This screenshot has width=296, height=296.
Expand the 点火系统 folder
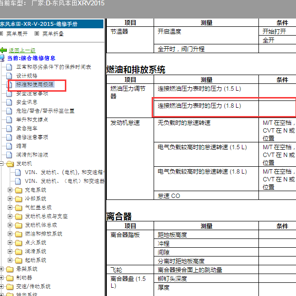[10, 242]
